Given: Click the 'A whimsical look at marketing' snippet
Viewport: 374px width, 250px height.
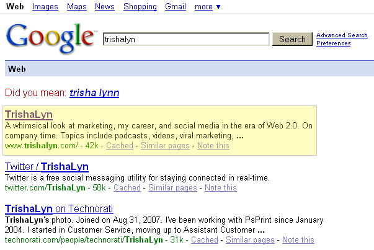Looking at the screenshot, I should tap(159, 131).
